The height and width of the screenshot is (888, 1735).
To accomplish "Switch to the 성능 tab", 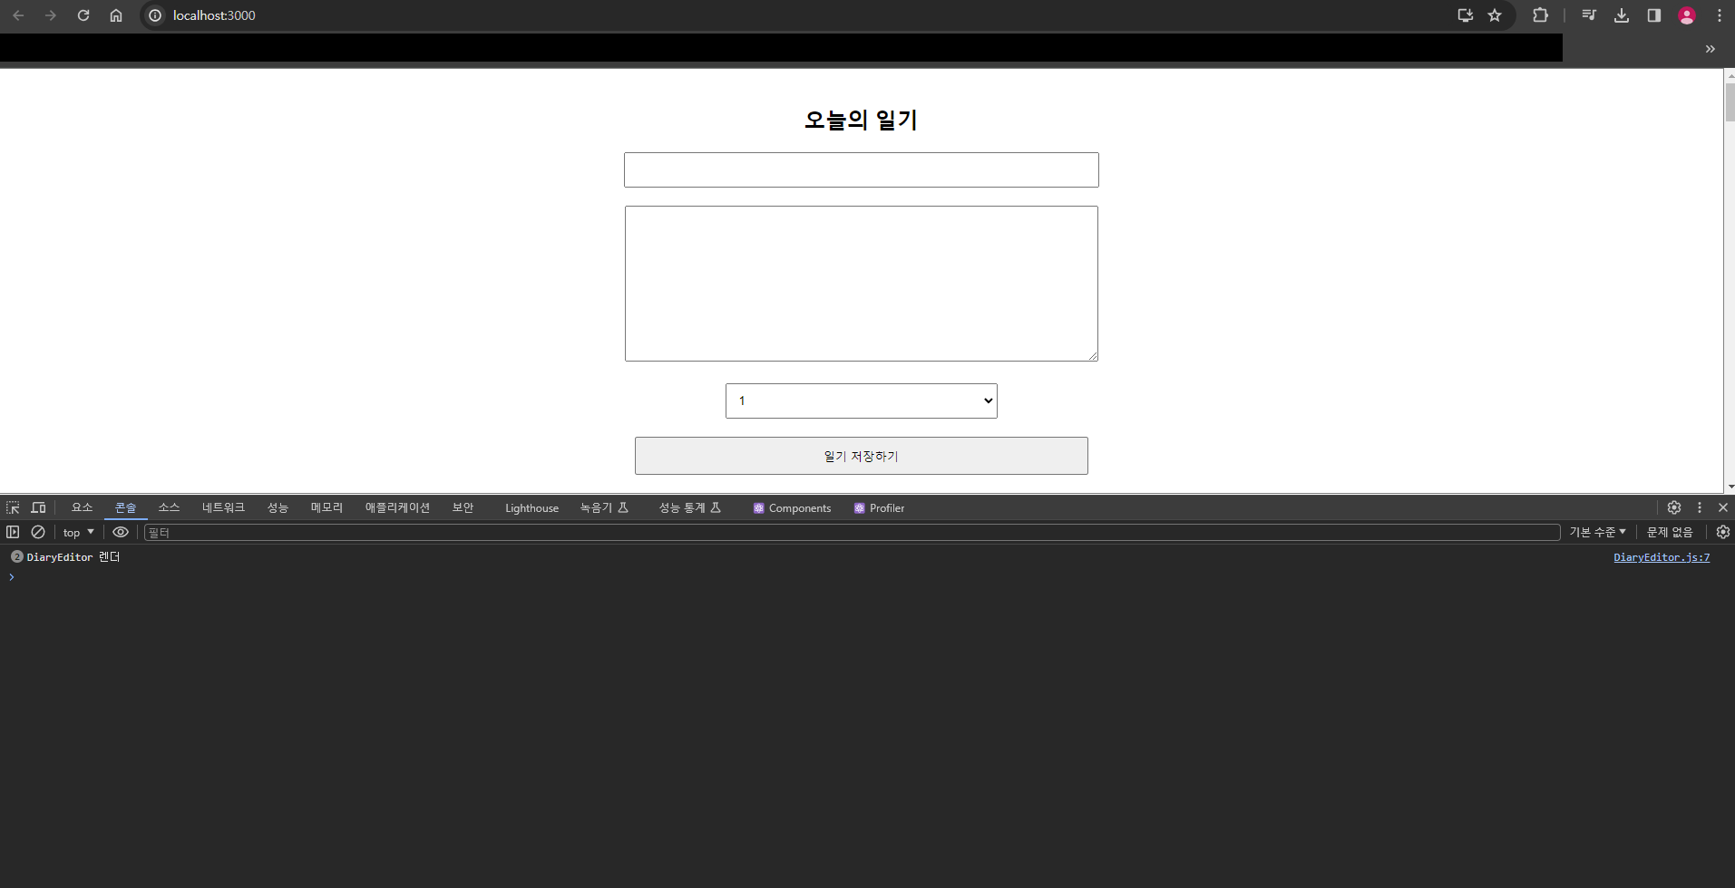I will click(278, 507).
